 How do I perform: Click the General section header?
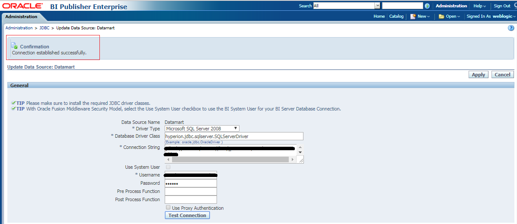pos(261,85)
